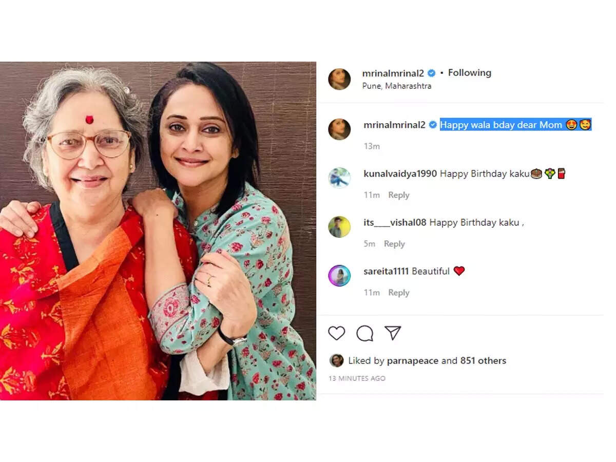Screen dimensions: 616x462
Task: Open mrinalmrinal2's profile picture at the top
Action: pyautogui.click(x=339, y=79)
